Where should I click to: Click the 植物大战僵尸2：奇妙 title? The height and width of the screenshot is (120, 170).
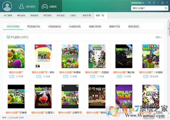pos(43,72)
